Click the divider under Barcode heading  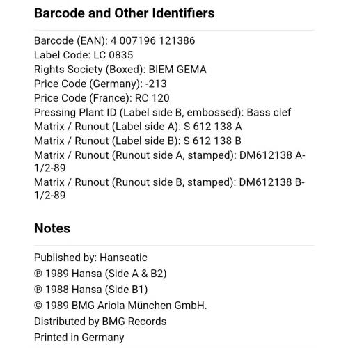pos(174,30)
